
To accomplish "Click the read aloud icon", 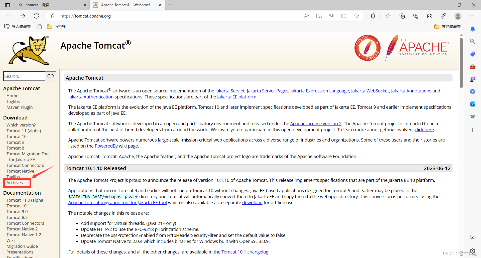I will tap(306, 16).
